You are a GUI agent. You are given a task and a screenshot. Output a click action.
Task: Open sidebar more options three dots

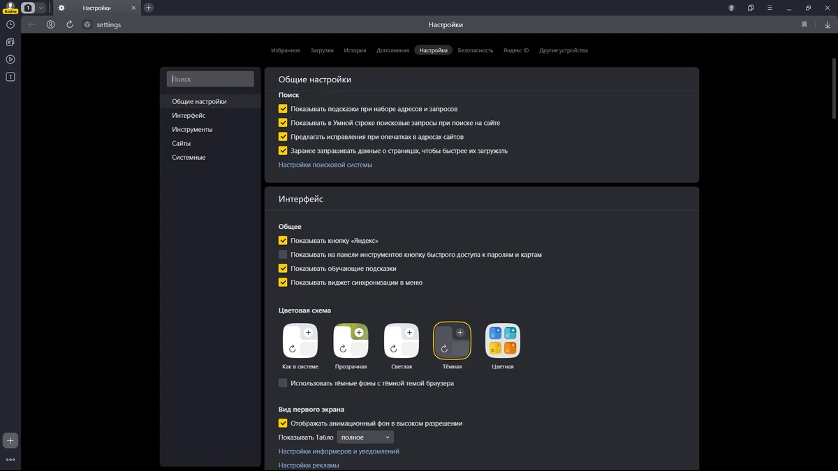[10, 460]
